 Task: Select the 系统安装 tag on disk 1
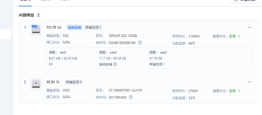(x=74, y=27)
